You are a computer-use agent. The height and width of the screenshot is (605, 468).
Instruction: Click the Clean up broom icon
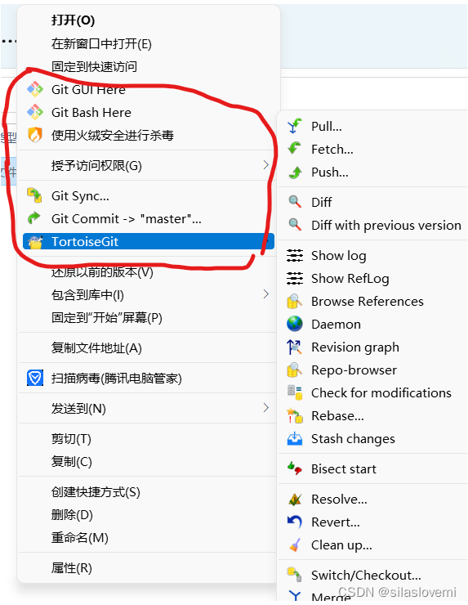coord(295,544)
